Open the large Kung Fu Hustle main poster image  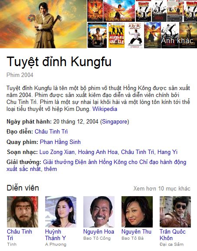(43, 24)
